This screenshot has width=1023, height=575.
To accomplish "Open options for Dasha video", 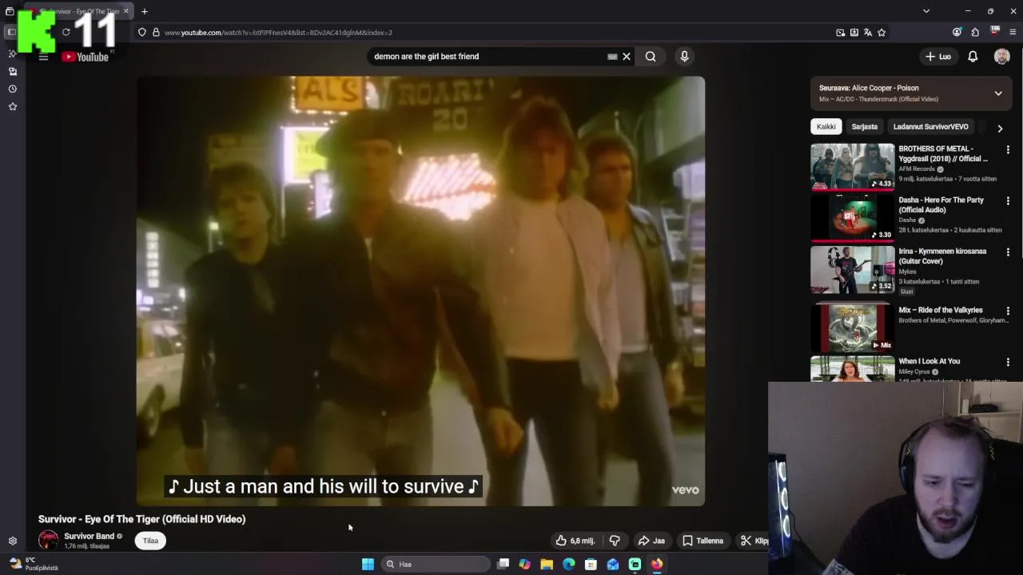I will click(x=1008, y=201).
